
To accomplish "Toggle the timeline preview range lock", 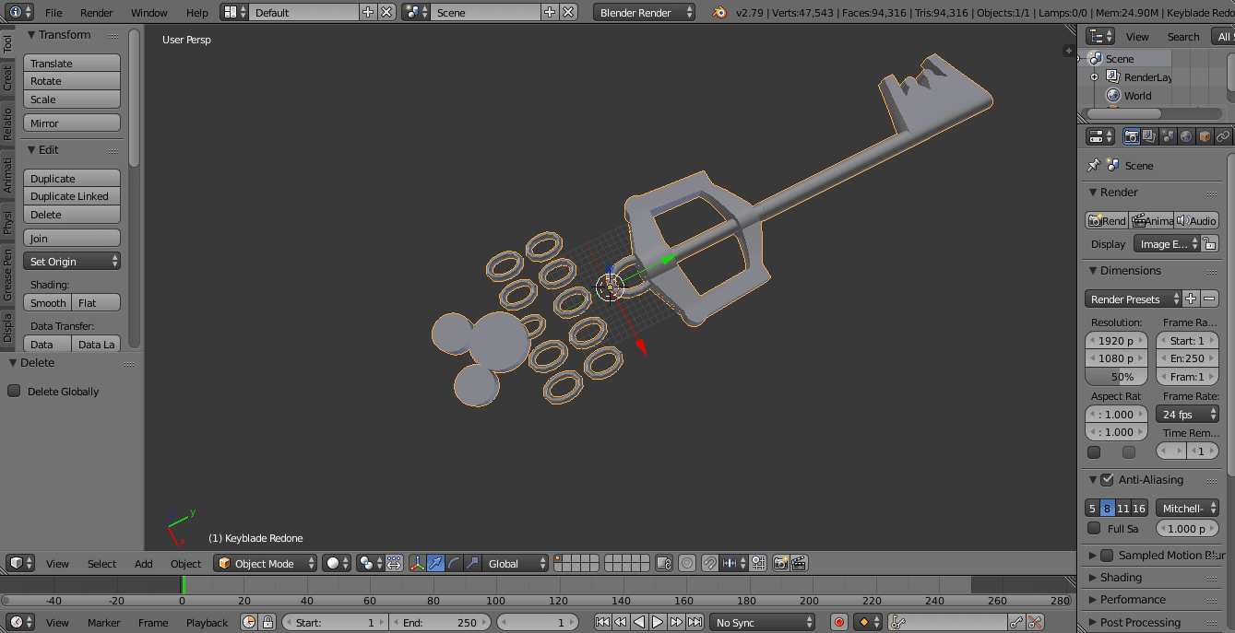I will tap(267, 623).
